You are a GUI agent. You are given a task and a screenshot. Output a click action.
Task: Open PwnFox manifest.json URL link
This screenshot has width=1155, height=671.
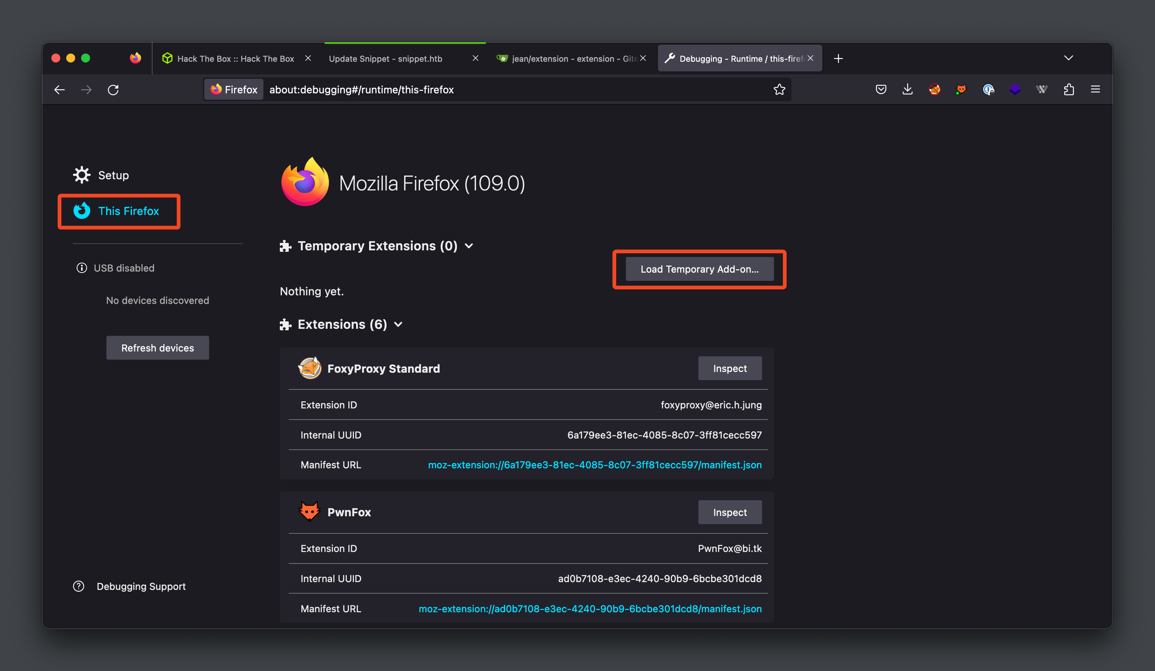(x=590, y=609)
